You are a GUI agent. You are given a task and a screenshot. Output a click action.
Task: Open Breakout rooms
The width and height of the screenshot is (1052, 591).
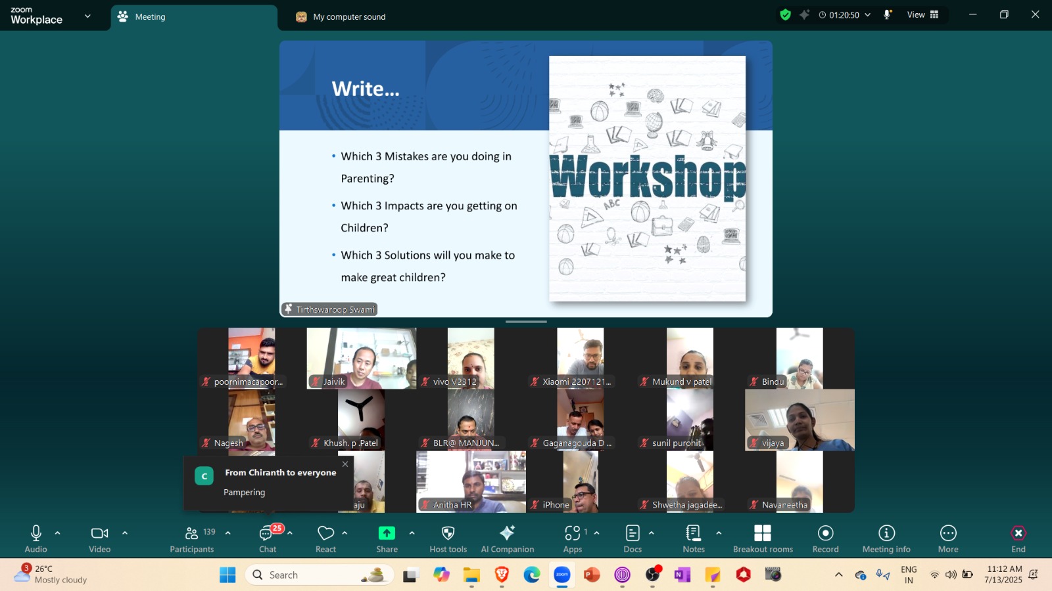763,534
